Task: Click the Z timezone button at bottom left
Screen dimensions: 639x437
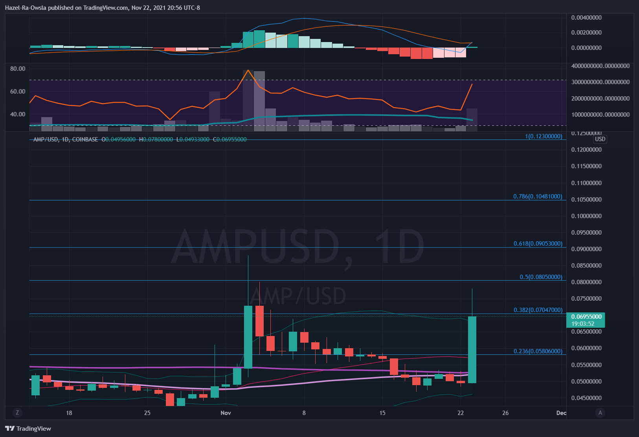Action: (17, 413)
